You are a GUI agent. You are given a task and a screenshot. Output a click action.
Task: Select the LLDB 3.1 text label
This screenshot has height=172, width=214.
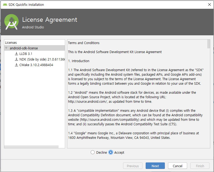(26, 54)
